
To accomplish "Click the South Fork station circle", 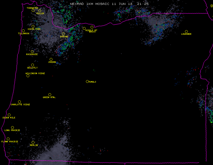I will coord(33,27).
